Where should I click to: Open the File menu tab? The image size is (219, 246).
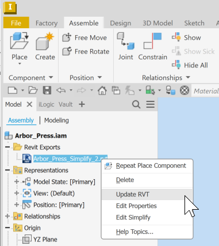[16, 23]
